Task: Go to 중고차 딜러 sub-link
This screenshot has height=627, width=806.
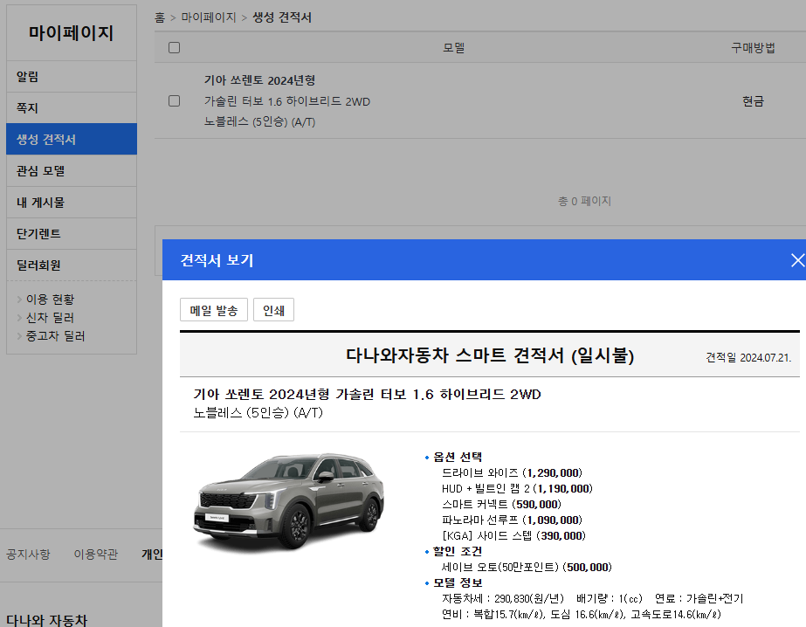Action: 56,336
